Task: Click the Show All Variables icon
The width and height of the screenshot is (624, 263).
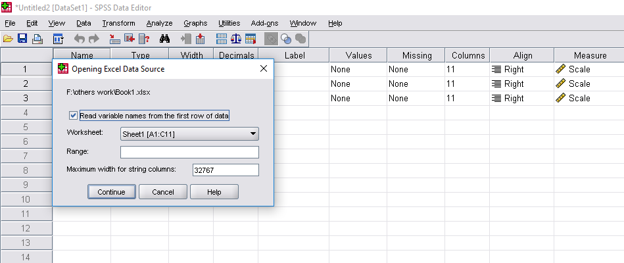Action: [300, 39]
